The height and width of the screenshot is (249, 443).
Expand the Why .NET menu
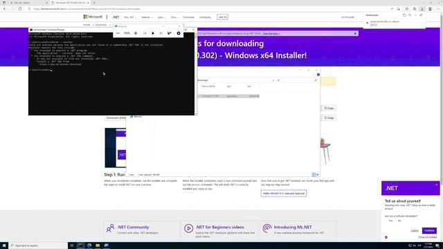coord(129,17)
